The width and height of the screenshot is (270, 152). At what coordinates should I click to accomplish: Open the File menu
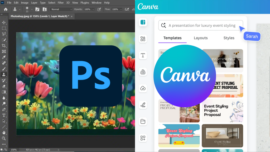click(9, 3)
